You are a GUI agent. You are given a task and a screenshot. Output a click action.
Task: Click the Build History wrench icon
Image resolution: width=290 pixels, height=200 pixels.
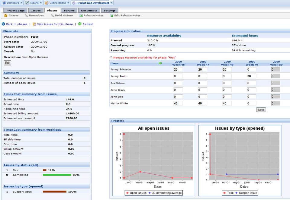[52, 15]
